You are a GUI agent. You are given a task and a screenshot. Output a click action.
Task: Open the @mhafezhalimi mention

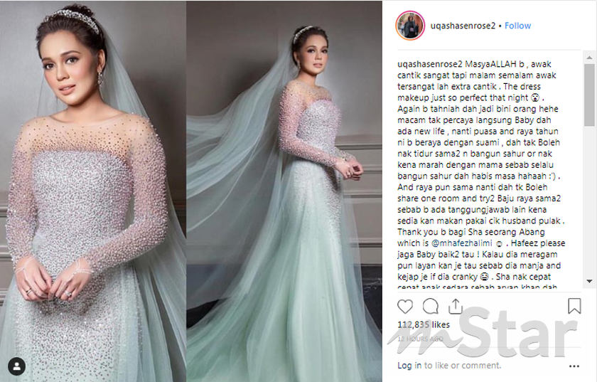click(x=461, y=243)
